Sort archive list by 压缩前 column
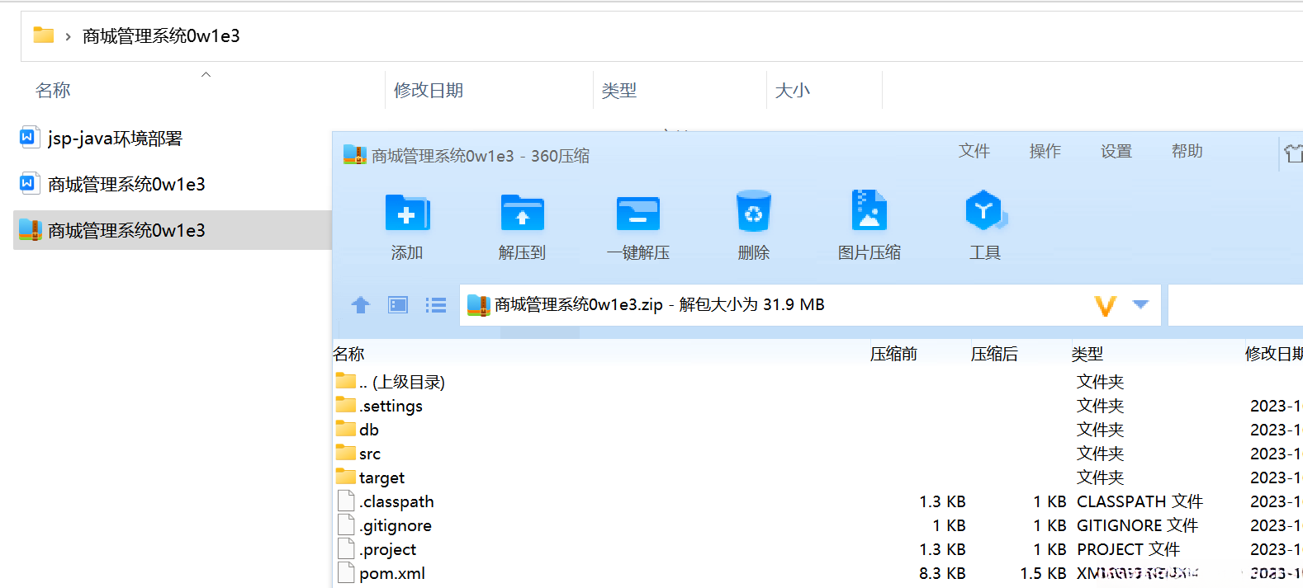 (x=893, y=354)
